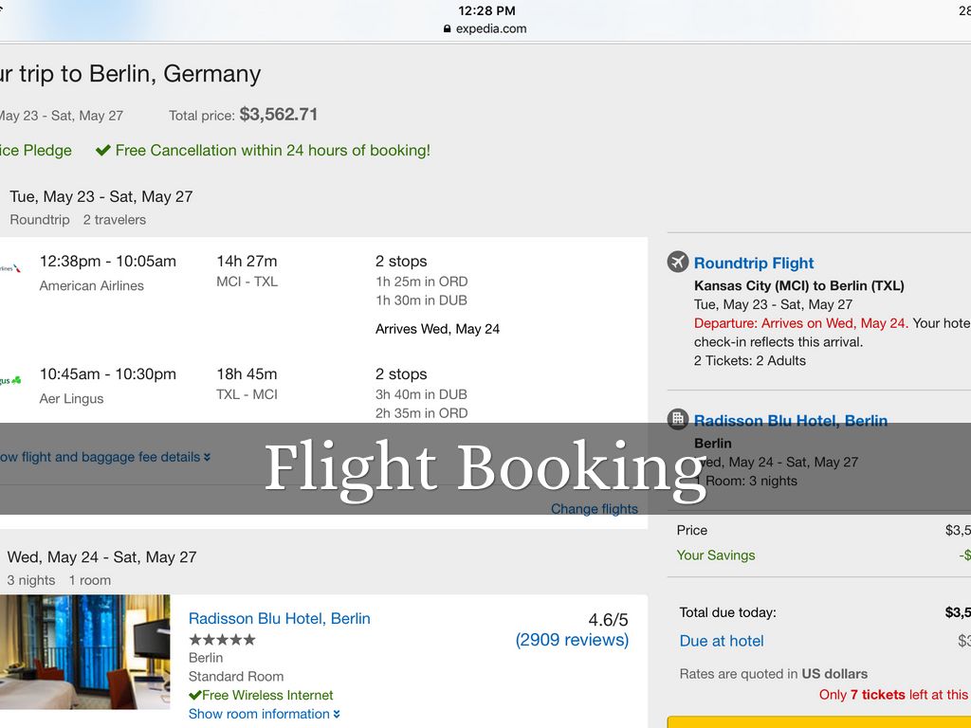This screenshot has width=971, height=728.
Task: Click the Due at hotel link
Action: [722, 641]
